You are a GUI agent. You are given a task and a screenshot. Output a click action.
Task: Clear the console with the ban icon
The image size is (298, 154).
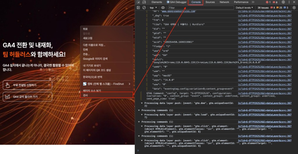144,8
